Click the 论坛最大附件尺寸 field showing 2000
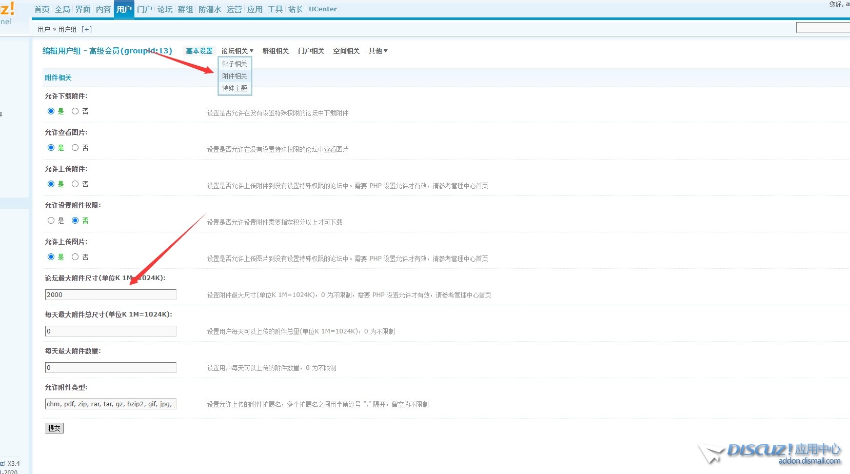This screenshot has height=474, width=850. (110, 295)
